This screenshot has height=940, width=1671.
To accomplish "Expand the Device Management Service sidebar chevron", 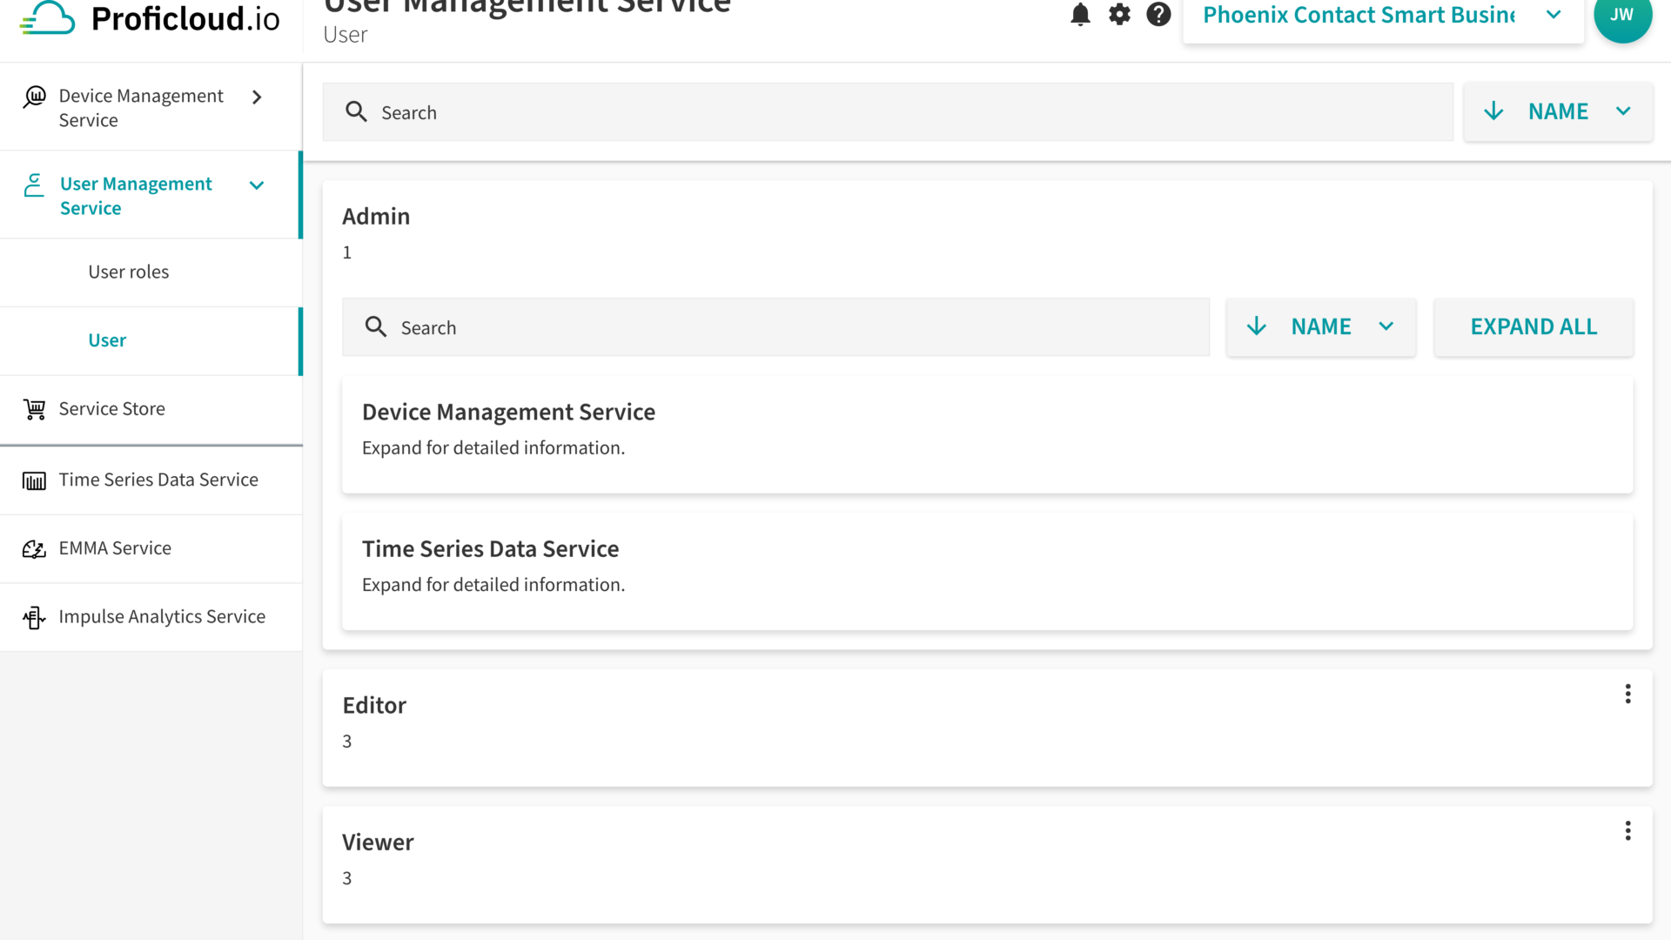I will tap(257, 97).
